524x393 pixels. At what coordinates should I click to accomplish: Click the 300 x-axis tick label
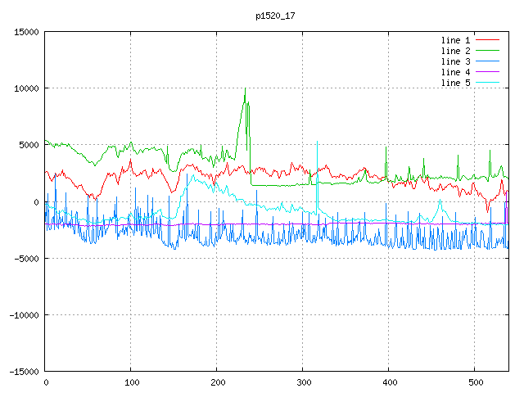tap(303, 382)
